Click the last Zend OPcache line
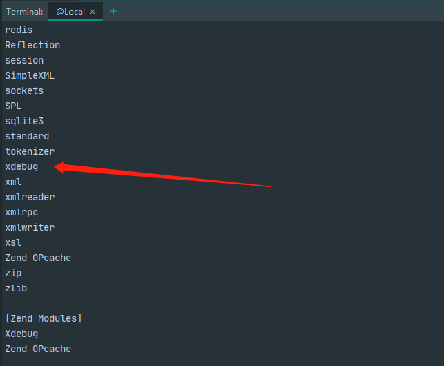Screen dimensions: 444x366 pyautogui.click(x=38, y=349)
